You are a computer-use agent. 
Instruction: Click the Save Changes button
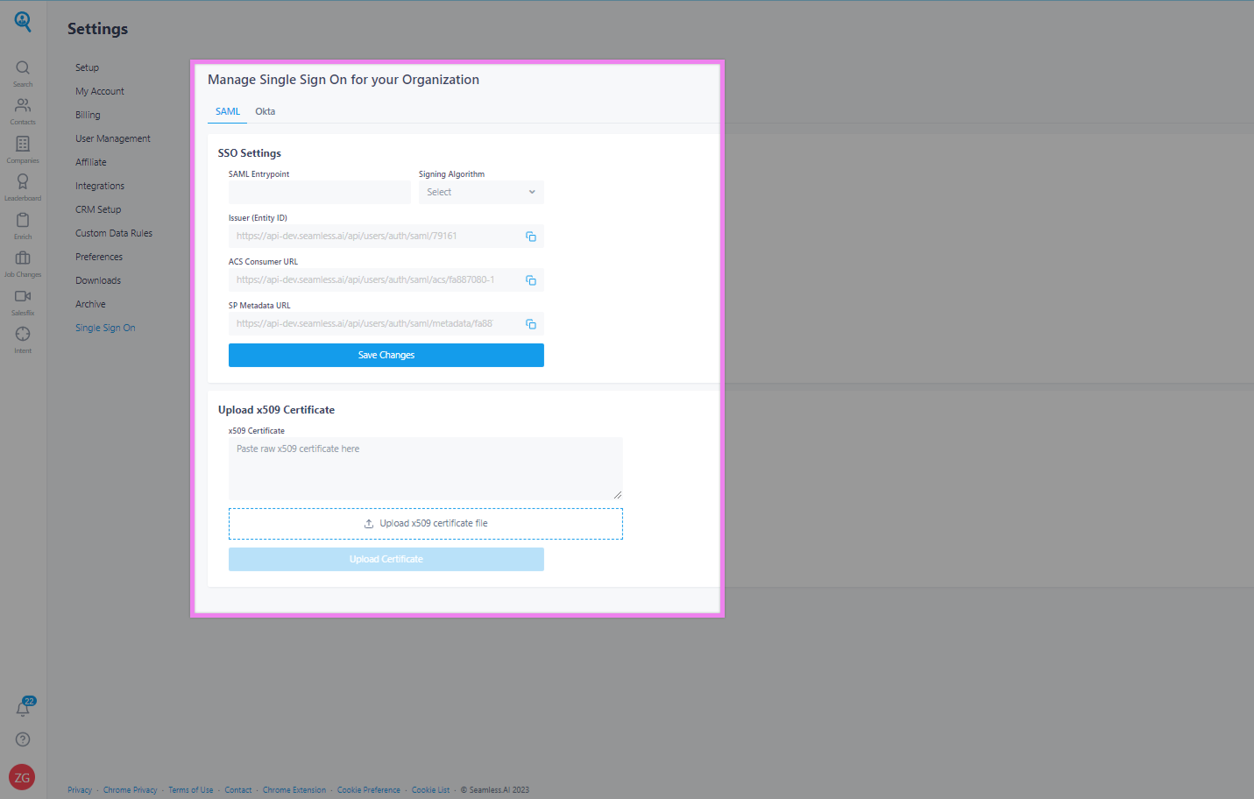point(386,356)
